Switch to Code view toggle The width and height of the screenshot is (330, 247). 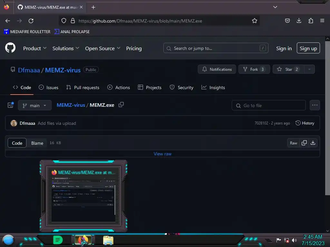[17, 143]
